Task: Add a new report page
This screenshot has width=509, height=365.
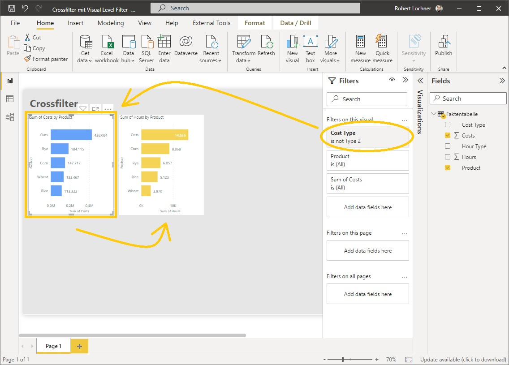Action: click(x=79, y=346)
